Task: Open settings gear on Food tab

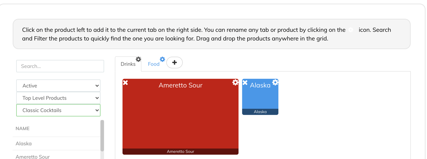Action: pyautogui.click(x=162, y=59)
